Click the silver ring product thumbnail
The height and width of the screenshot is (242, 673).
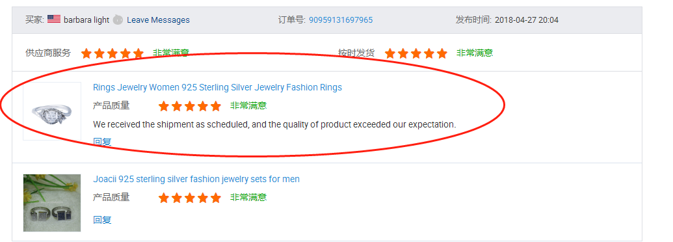tap(52, 111)
